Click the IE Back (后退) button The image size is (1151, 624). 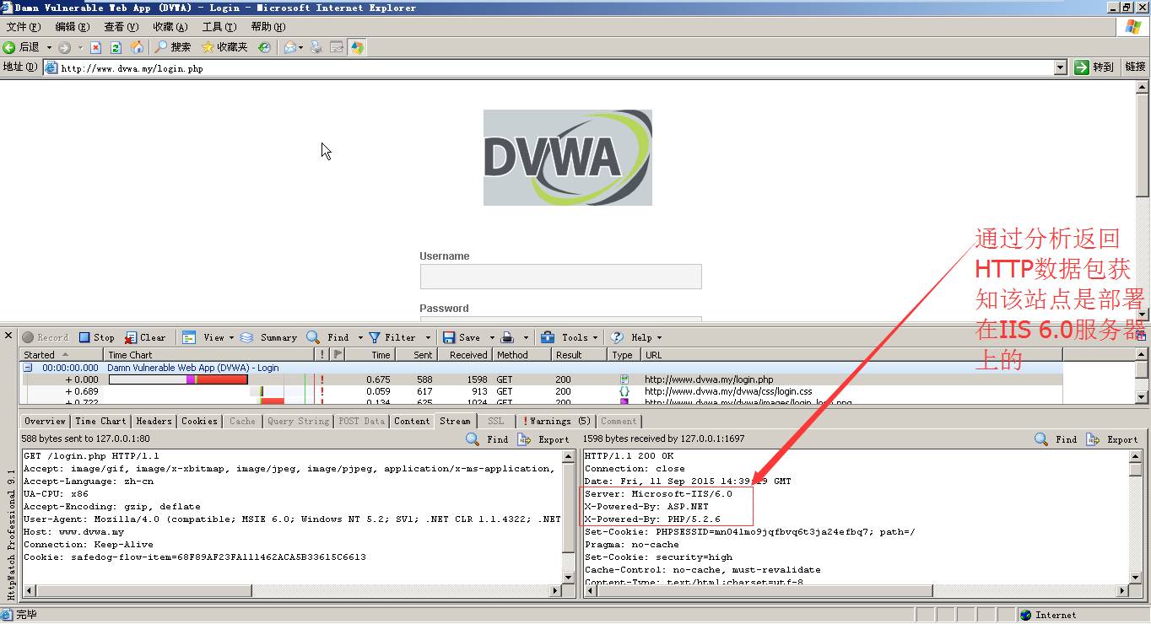[22, 47]
